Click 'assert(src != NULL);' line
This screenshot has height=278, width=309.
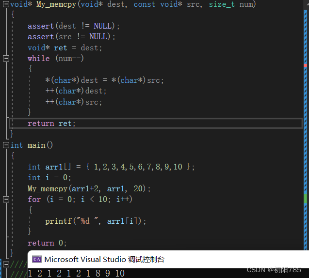[71, 37]
